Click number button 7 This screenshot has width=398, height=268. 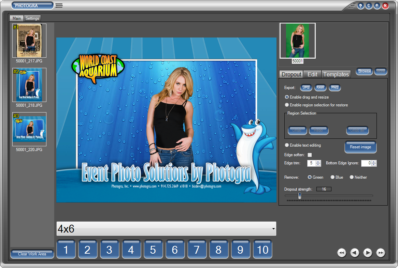pyautogui.click(x=197, y=250)
